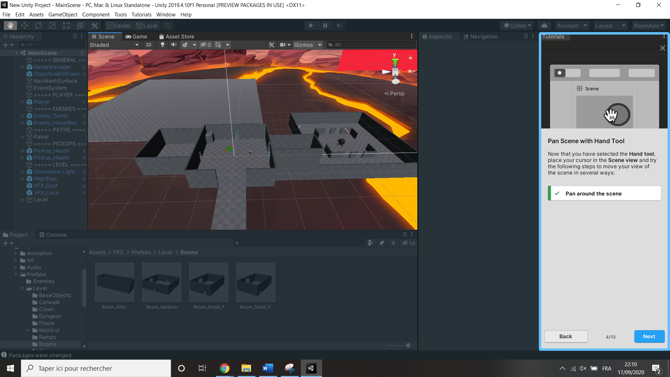Click search by label icon in Project
Image resolution: width=670 pixels, height=377 pixels.
click(x=382, y=243)
